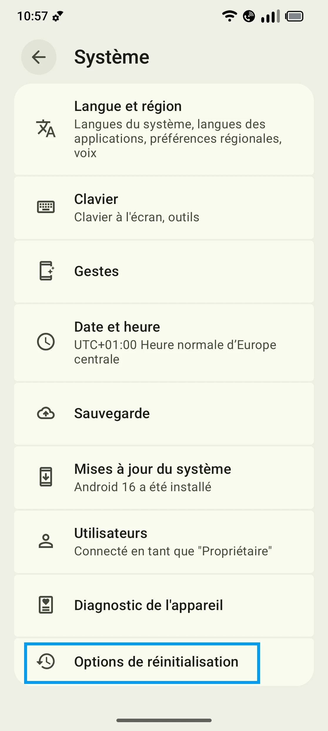328x731 pixels.
Task: Tap the clock icon for Date et heure
Action: [x=46, y=342]
